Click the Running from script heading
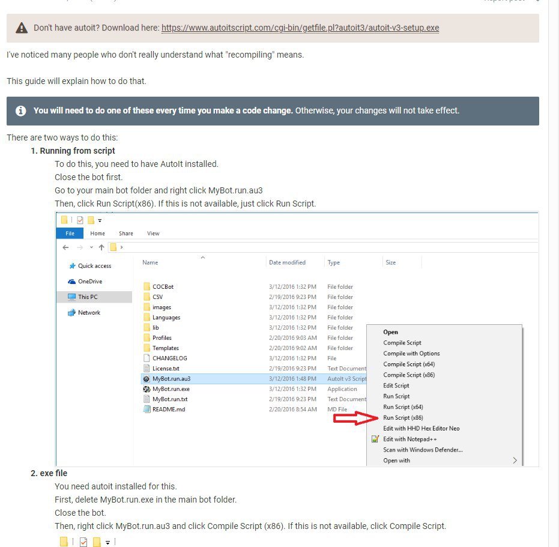This screenshot has height=547, width=559. pos(77,151)
